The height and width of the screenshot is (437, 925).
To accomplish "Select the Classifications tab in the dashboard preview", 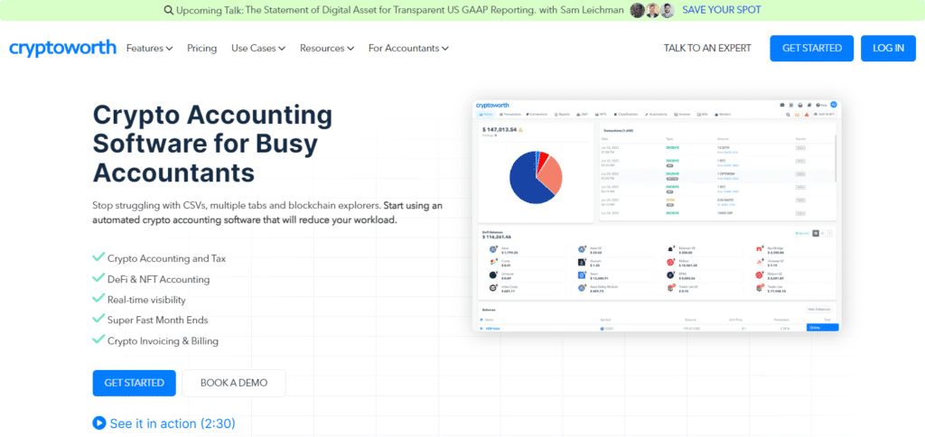I will click(626, 115).
